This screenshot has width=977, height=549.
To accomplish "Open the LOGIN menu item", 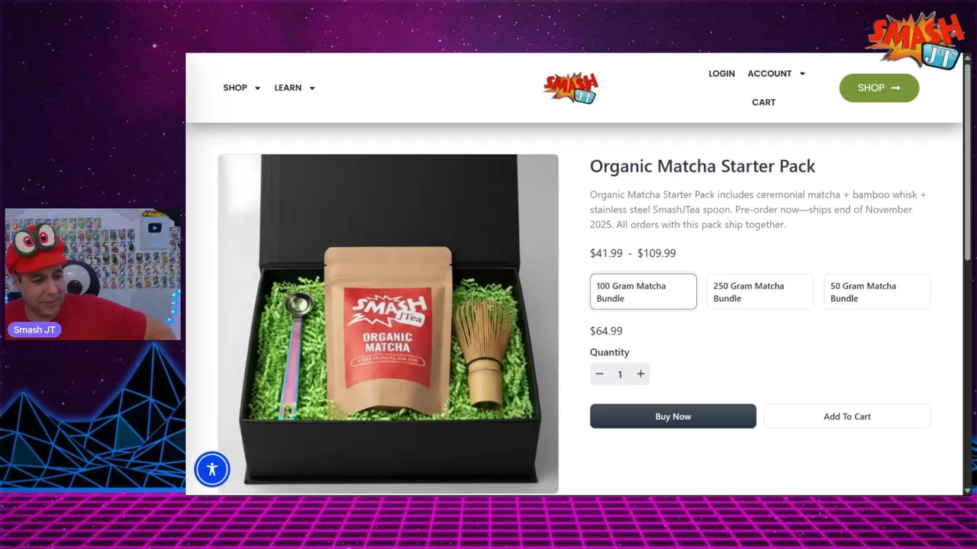I will pyautogui.click(x=721, y=74).
